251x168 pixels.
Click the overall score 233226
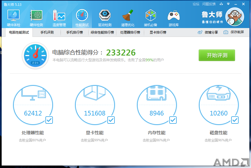pyautogui.click(x=121, y=53)
